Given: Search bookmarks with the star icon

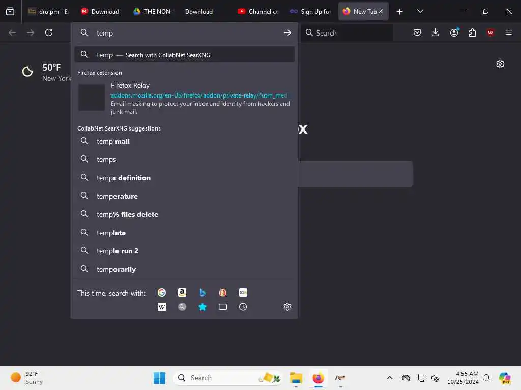Looking at the screenshot, I should coord(202,307).
